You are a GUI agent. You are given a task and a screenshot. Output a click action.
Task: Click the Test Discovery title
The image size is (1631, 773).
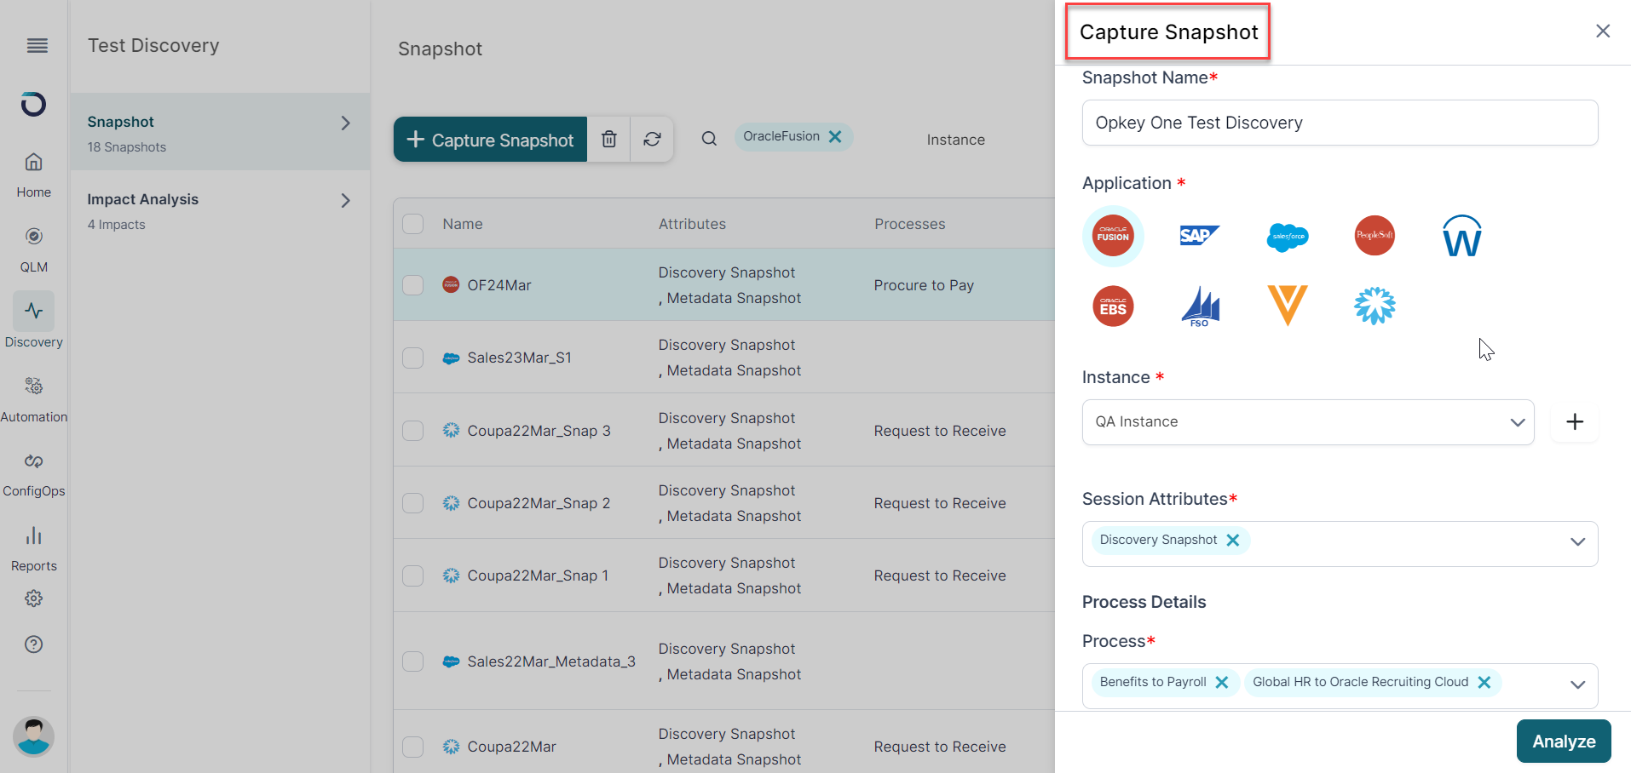153,46
